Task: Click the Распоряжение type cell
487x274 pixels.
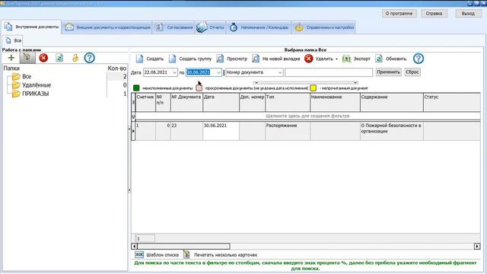Action: pyautogui.click(x=288, y=131)
